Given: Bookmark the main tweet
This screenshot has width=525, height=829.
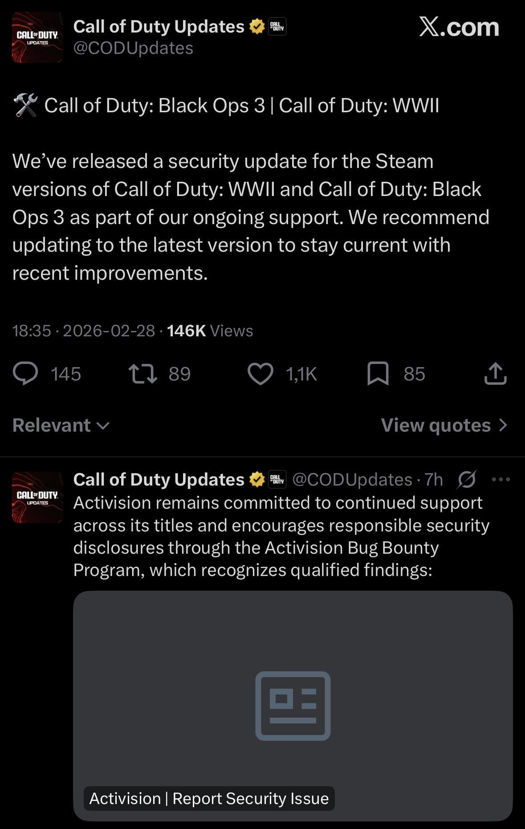Looking at the screenshot, I should point(378,373).
